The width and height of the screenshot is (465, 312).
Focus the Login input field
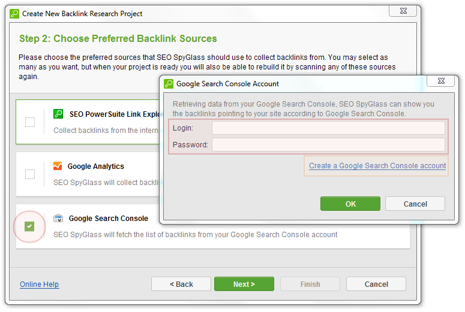pos(328,128)
